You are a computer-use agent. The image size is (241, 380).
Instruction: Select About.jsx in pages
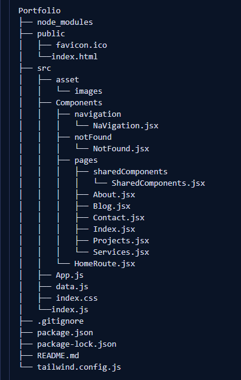[x=114, y=195]
